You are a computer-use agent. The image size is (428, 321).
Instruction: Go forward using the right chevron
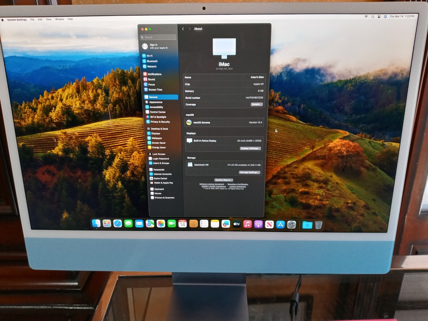coord(190,29)
